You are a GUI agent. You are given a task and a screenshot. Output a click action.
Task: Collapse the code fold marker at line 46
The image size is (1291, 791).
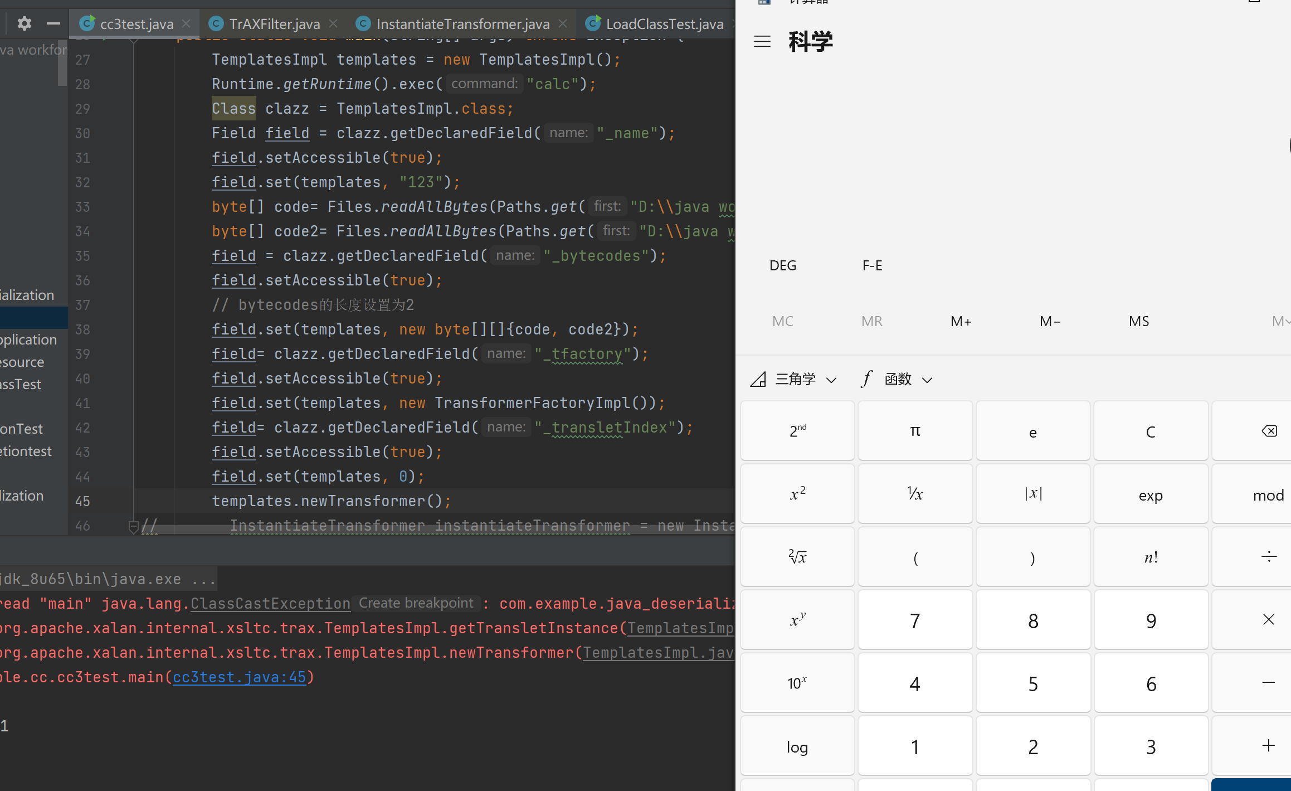click(x=133, y=526)
